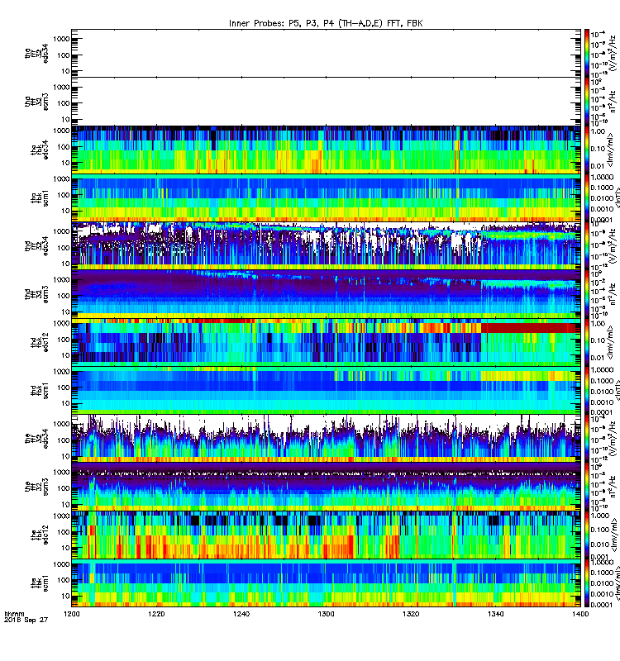This screenshot has width=620, height=661.
Task: Click the color bar beside the tha fbk edc34 panel
Action: 587,150
